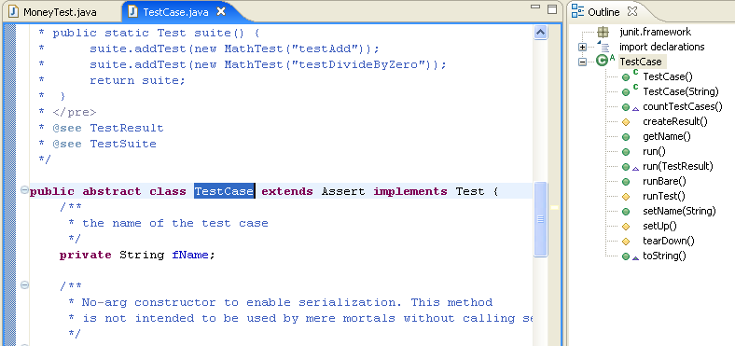Switch to the MoneyTest.java editor tab
735x346 pixels.
click(60, 12)
